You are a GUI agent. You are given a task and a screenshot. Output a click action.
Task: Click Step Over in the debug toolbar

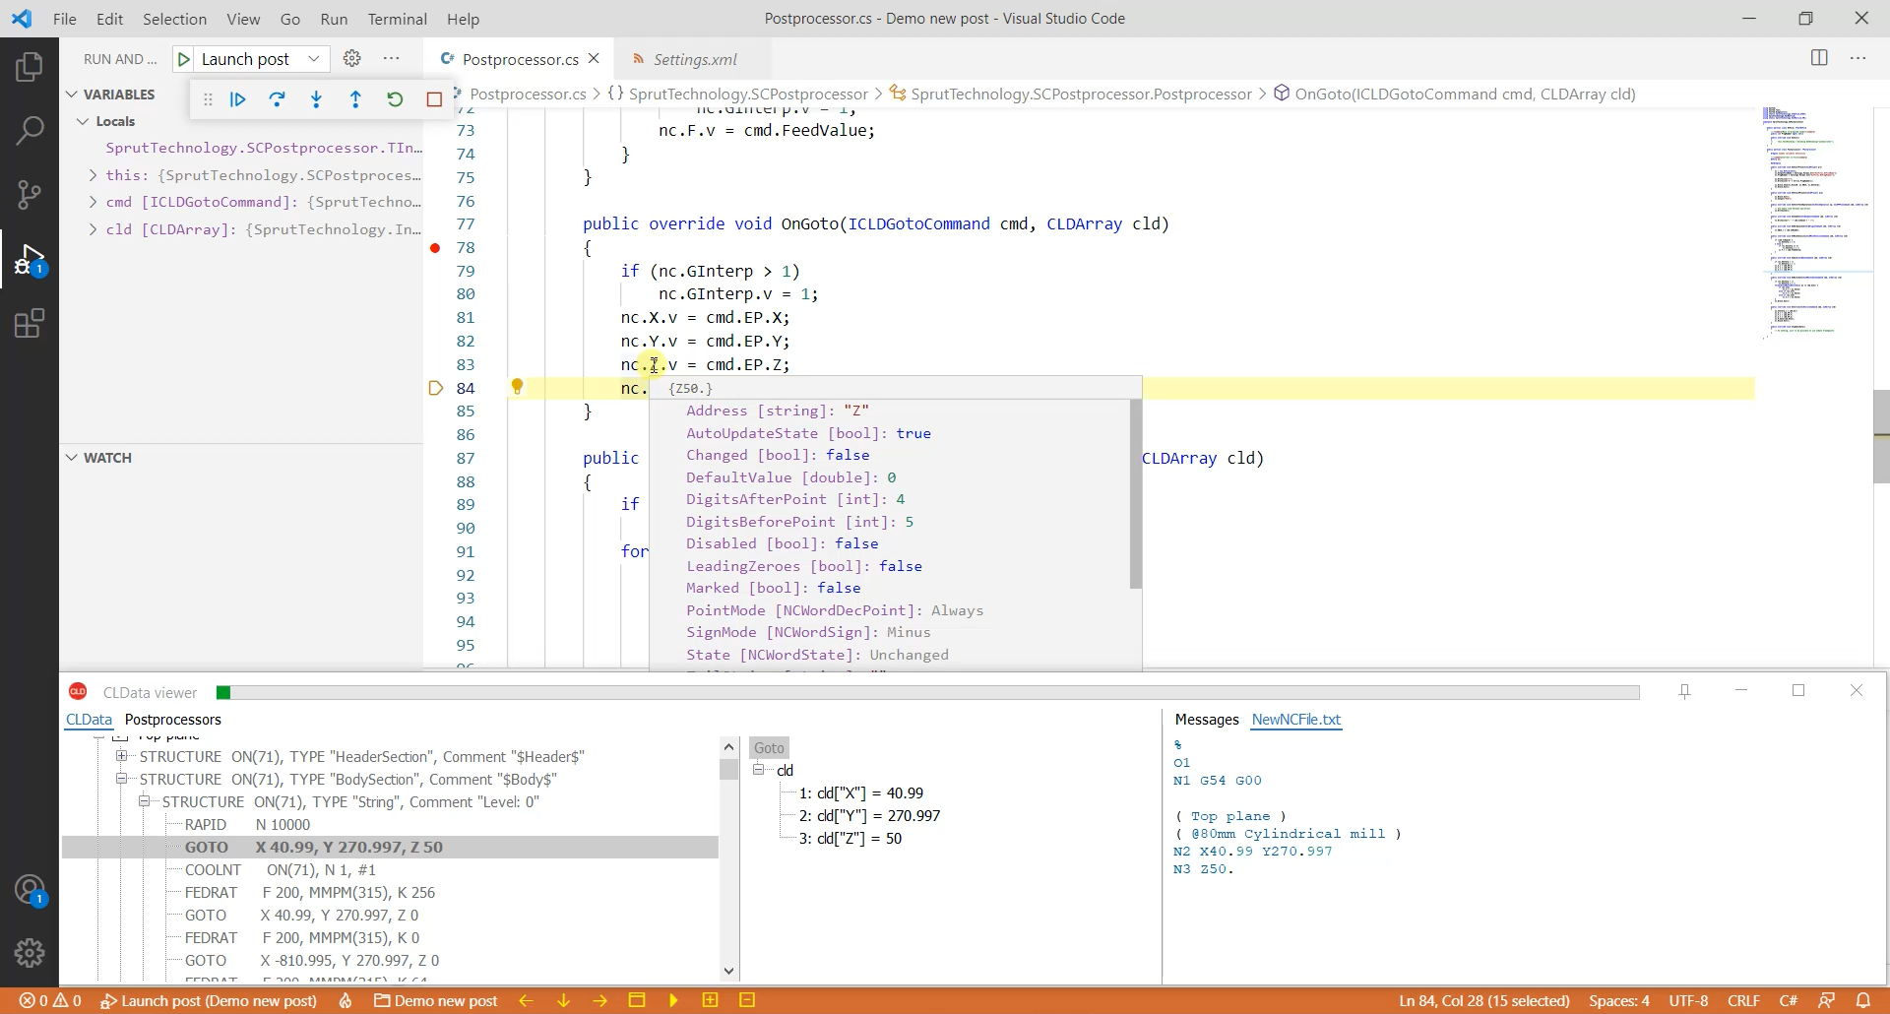(278, 99)
